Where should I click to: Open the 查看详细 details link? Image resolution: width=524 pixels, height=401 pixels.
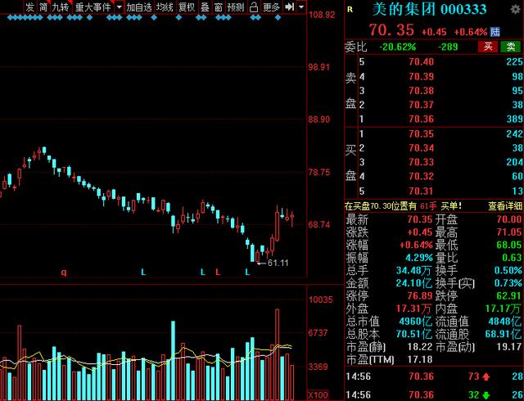point(506,206)
